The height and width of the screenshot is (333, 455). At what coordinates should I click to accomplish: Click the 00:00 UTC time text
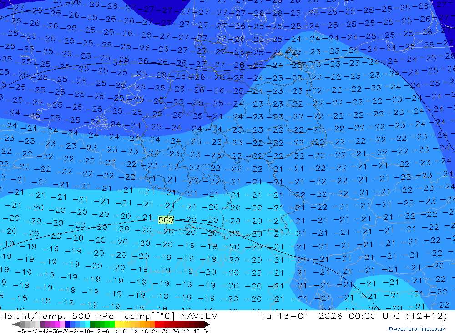374,316
